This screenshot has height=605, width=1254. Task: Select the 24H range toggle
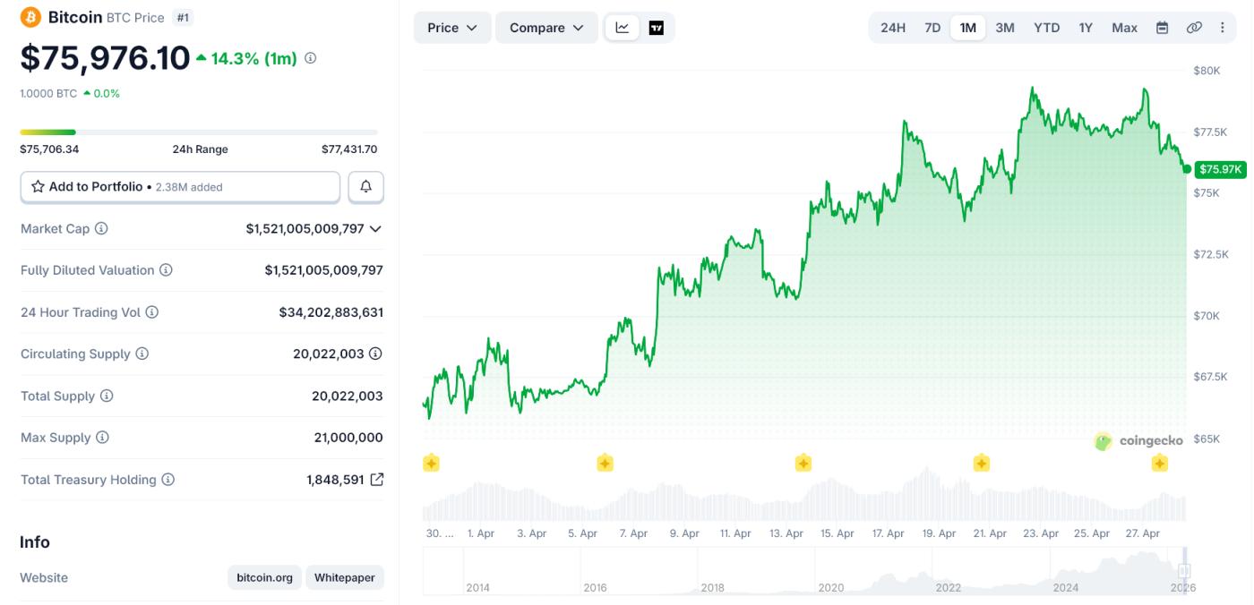893,28
